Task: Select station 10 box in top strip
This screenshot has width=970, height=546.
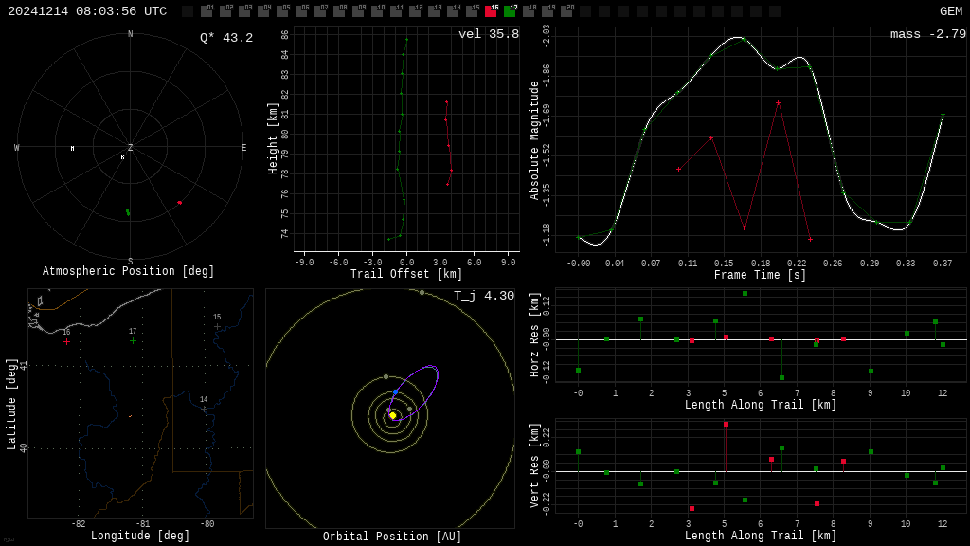Action: (377, 11)
